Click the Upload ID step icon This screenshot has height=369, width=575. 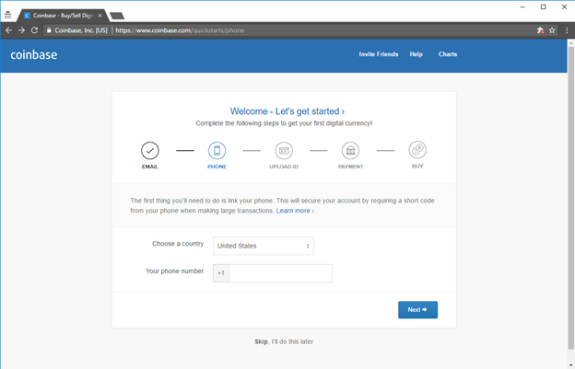click(284, 151)
